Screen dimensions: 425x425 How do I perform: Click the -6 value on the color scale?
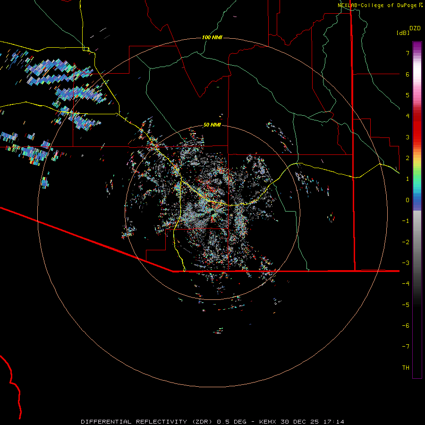[406, 326]
